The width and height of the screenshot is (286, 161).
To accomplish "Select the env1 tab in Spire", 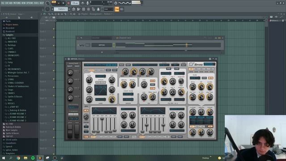I will tap(93, 137).
